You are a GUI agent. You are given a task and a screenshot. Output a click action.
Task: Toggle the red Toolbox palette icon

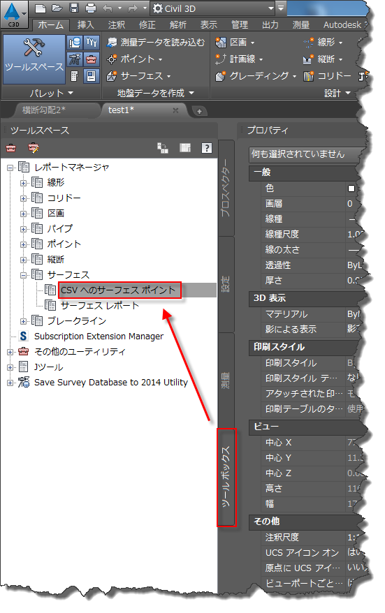(x=91, y=59)
